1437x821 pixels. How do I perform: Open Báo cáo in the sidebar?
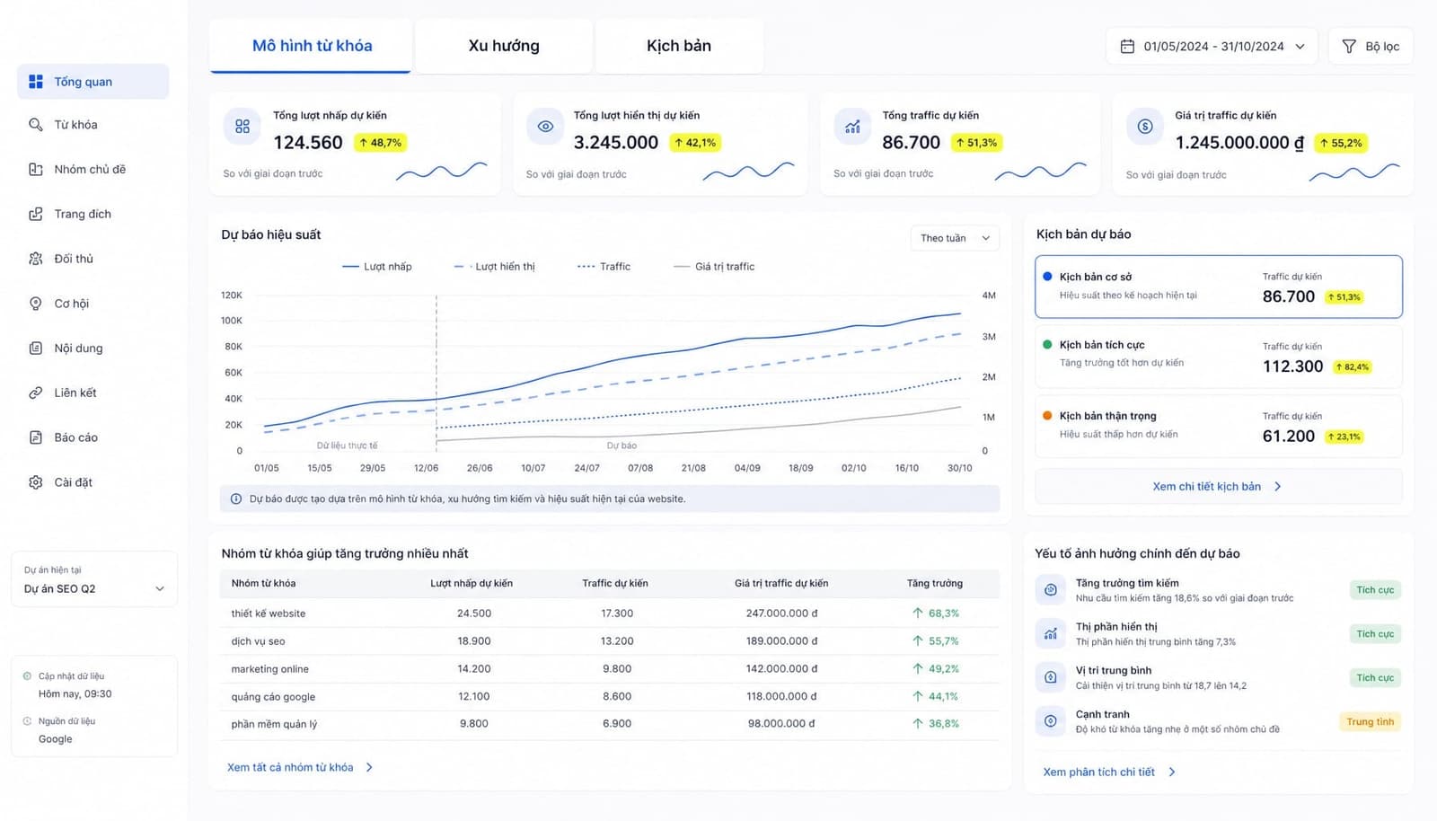93,437
